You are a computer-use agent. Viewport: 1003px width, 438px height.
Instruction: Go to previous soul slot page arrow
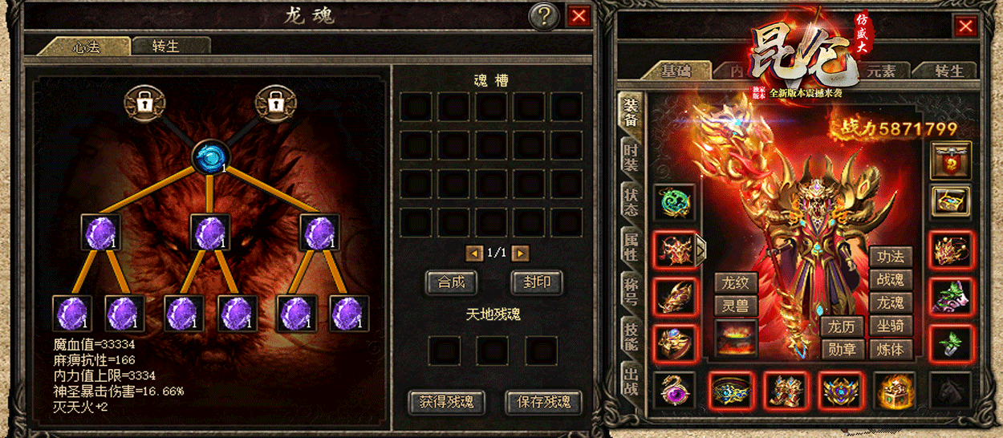pyautogui.click(x=474, y=253)
